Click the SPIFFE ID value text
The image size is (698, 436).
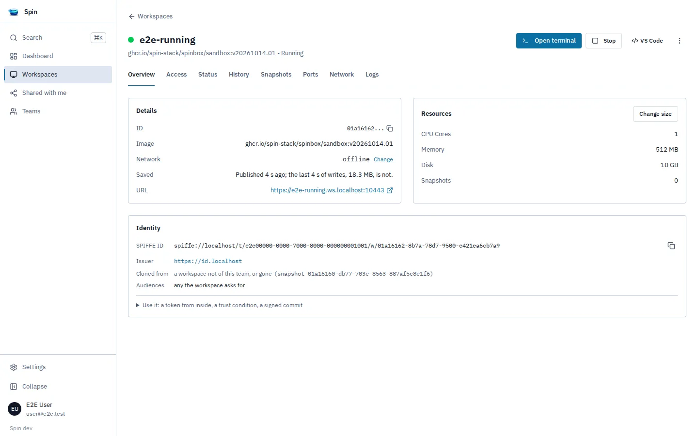tap(337, 246)
